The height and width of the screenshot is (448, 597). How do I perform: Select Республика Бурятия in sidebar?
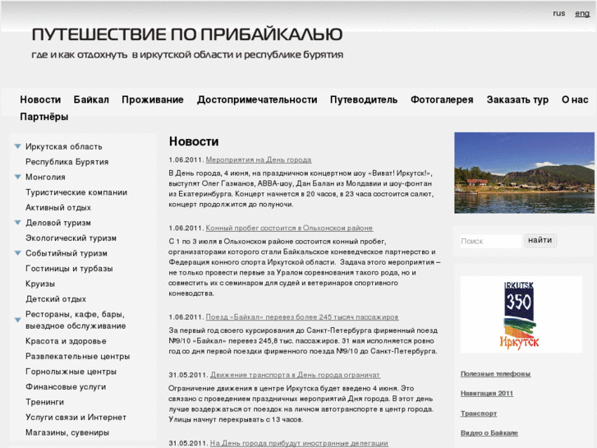pos(67,162)
